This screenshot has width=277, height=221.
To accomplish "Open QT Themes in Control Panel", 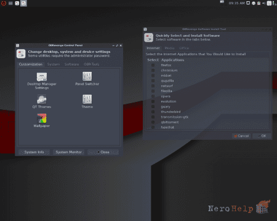I will pyautogui.click(x=42, y=102).
